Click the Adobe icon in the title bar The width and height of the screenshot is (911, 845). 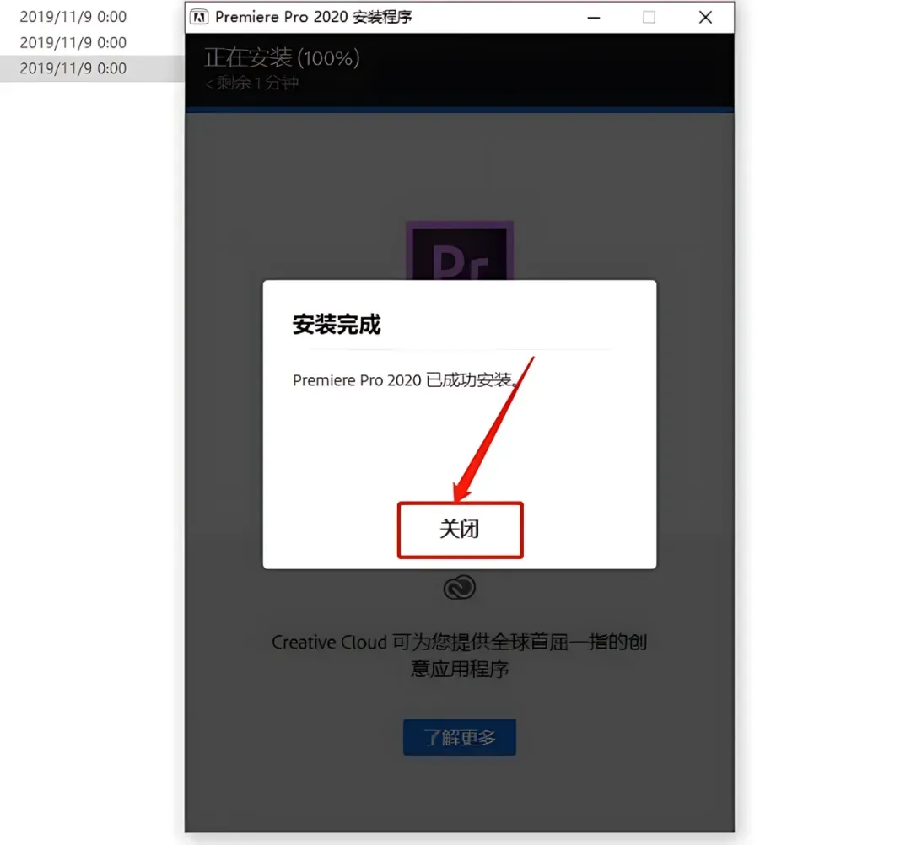(x=199, y=17)
